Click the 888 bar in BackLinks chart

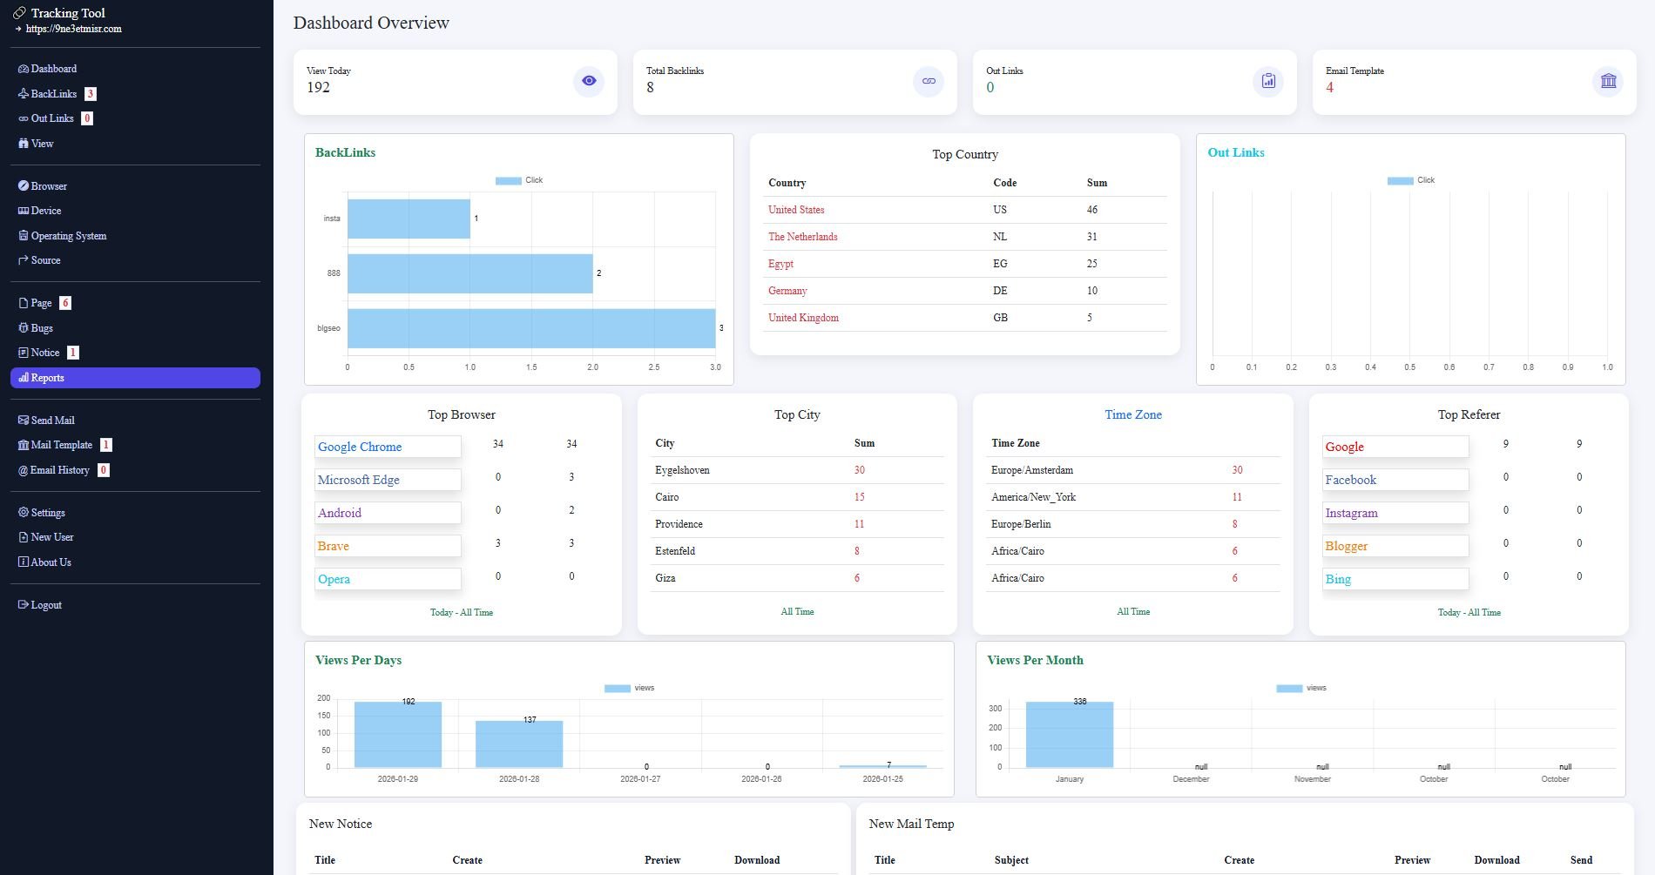pyautogui.click(x=470, y=273)
